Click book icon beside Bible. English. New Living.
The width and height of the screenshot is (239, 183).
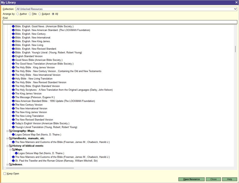(13, 45)
